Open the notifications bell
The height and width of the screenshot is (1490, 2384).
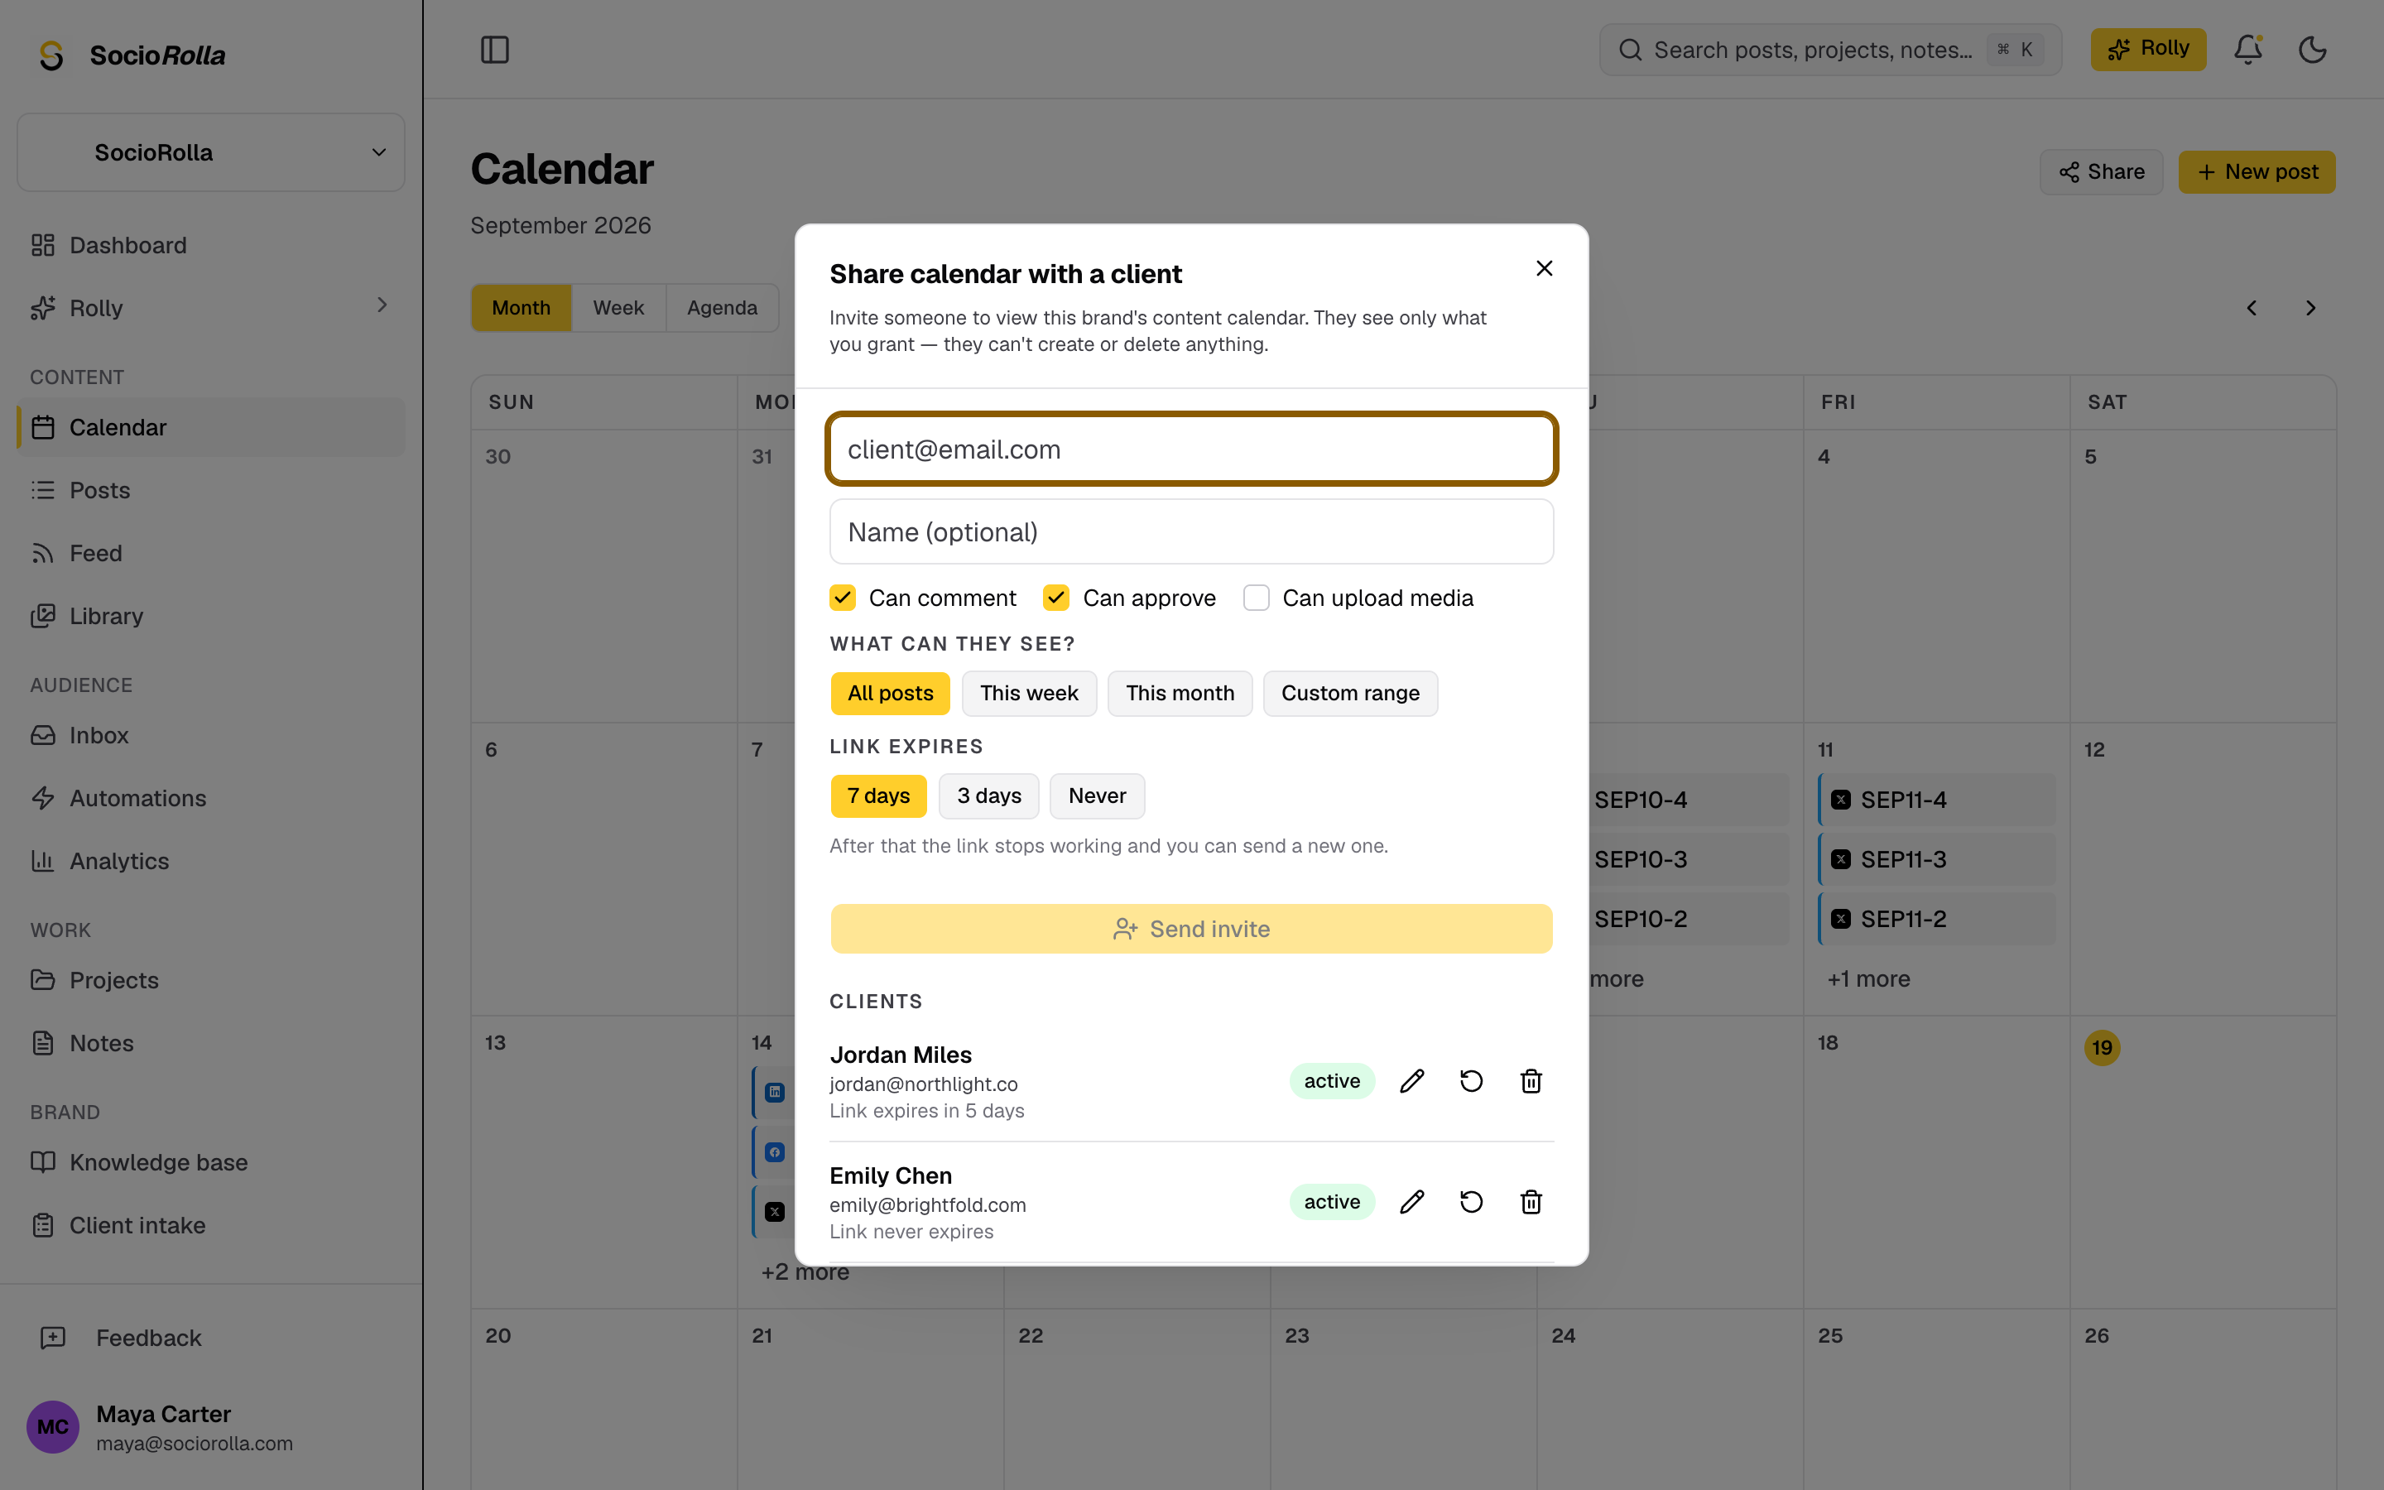tap(2247, 50)
